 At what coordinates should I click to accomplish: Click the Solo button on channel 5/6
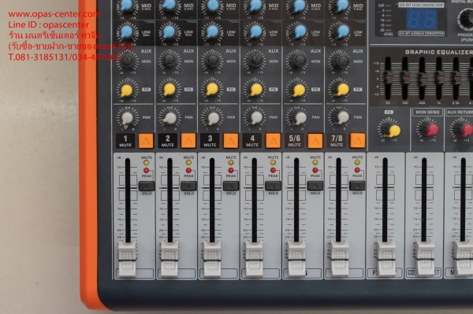(315, 186)
